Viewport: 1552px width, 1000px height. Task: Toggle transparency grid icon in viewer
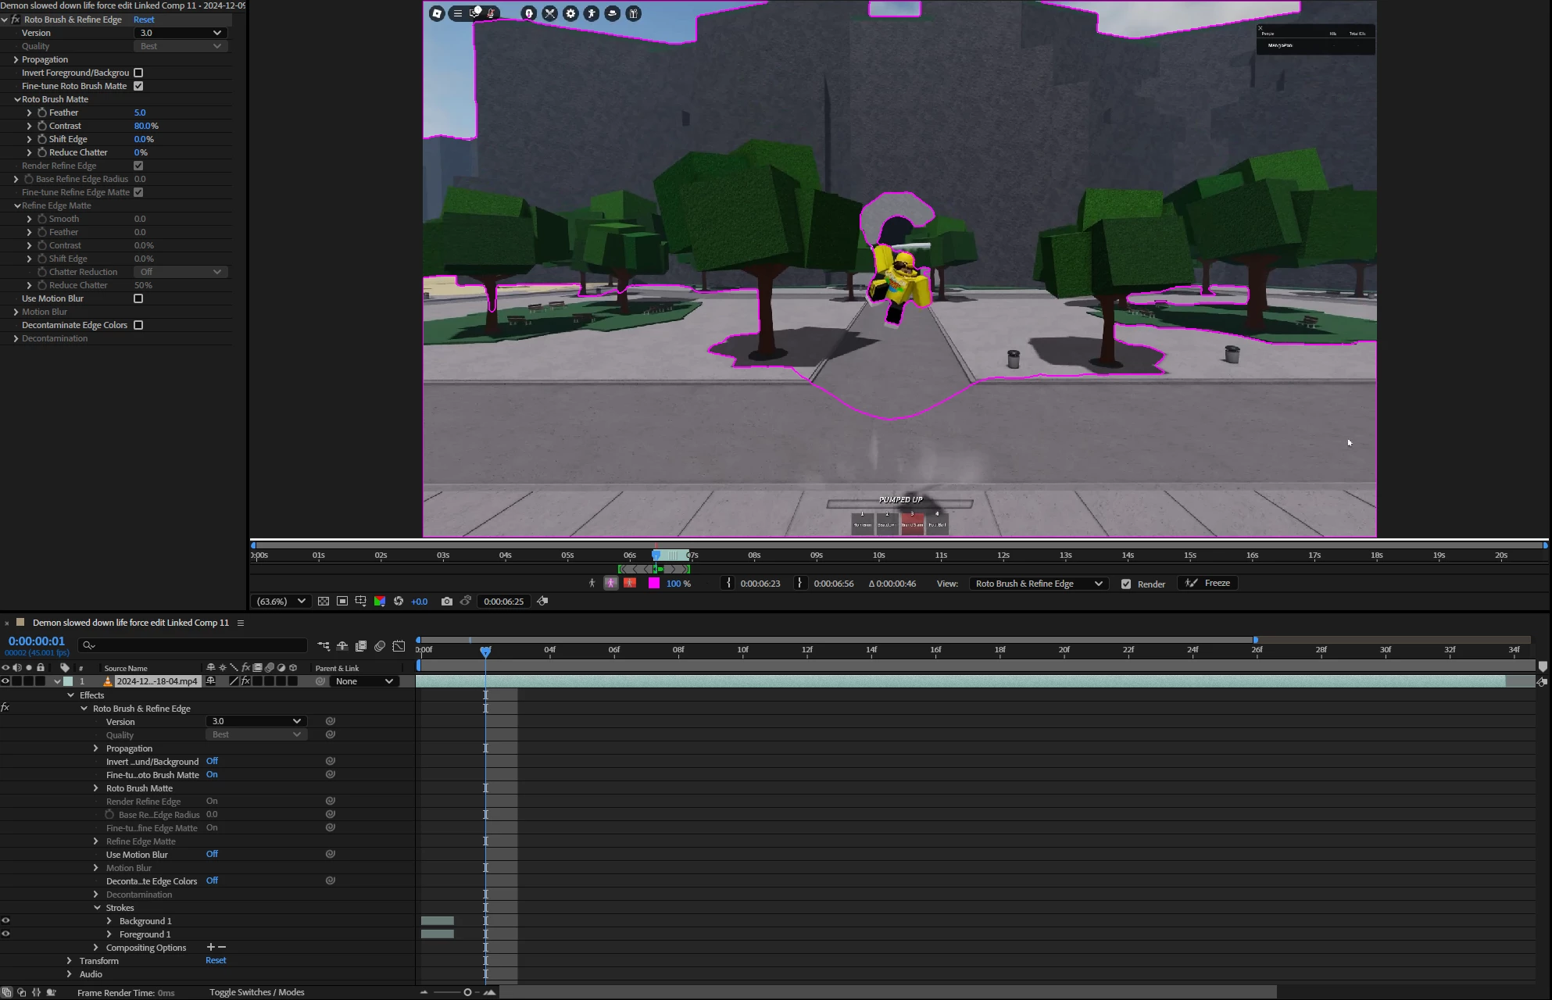[x=323, y=601]
